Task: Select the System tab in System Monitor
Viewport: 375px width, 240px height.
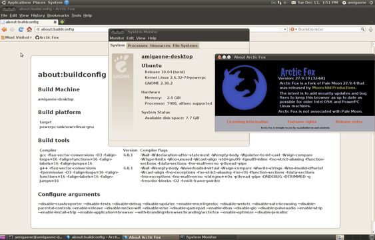Action: pyautogui.click(x=117, y=45)
